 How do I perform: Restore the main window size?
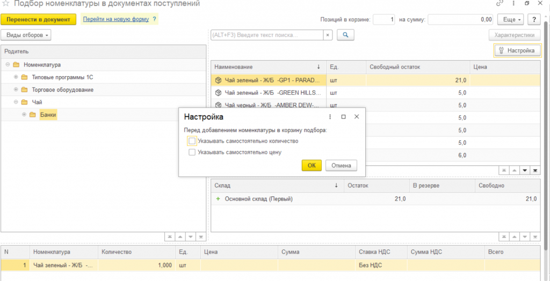tap(527, 3)
